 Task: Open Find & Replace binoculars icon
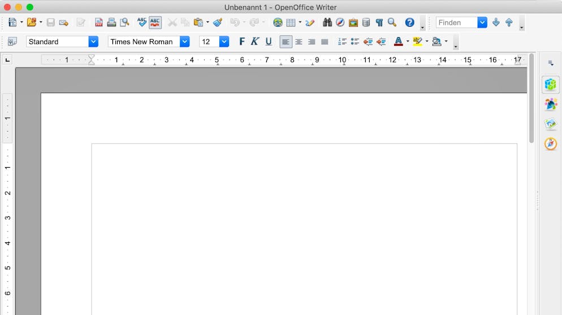click(327, 23)
